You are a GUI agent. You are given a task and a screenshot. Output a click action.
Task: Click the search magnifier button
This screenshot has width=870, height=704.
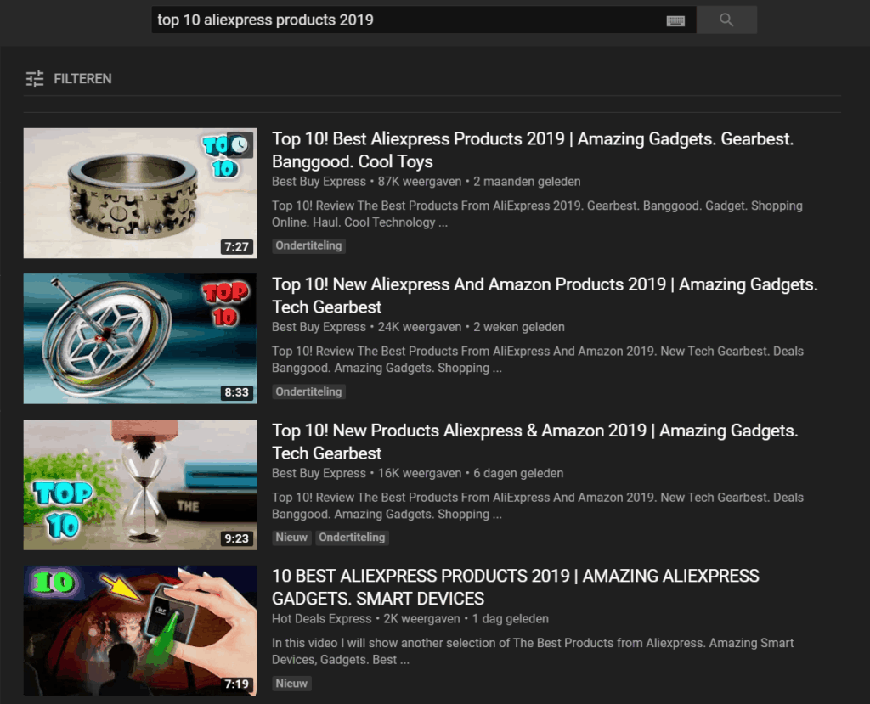click(x=726, y=20)
